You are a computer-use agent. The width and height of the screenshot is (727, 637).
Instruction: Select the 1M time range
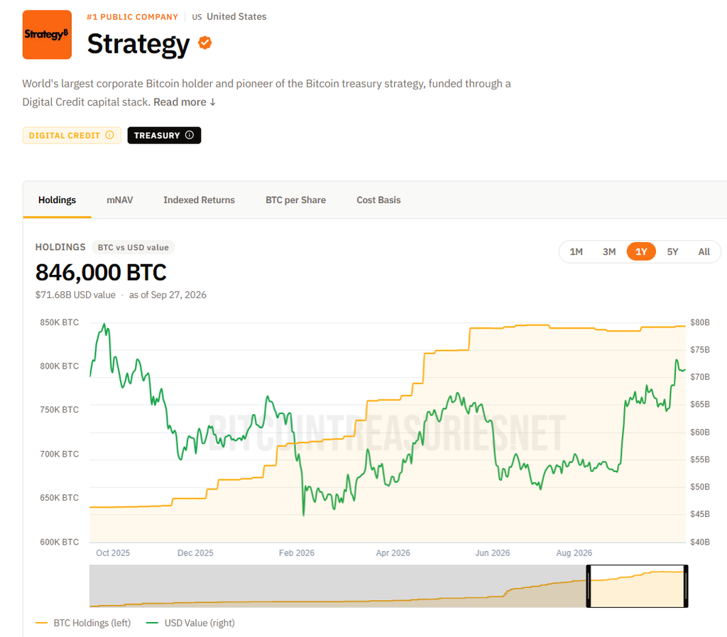(576, 251)
